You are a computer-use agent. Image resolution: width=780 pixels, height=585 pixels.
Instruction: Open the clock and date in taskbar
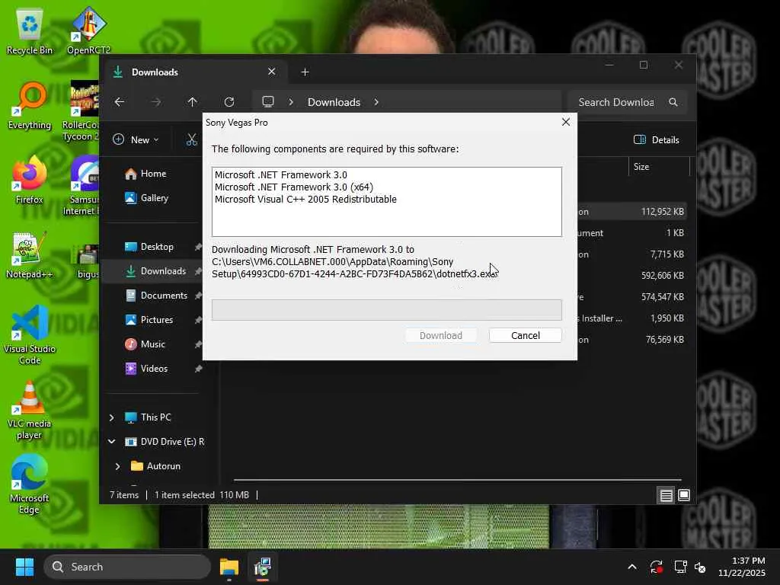pyautogui.click(x=741, y=567)
